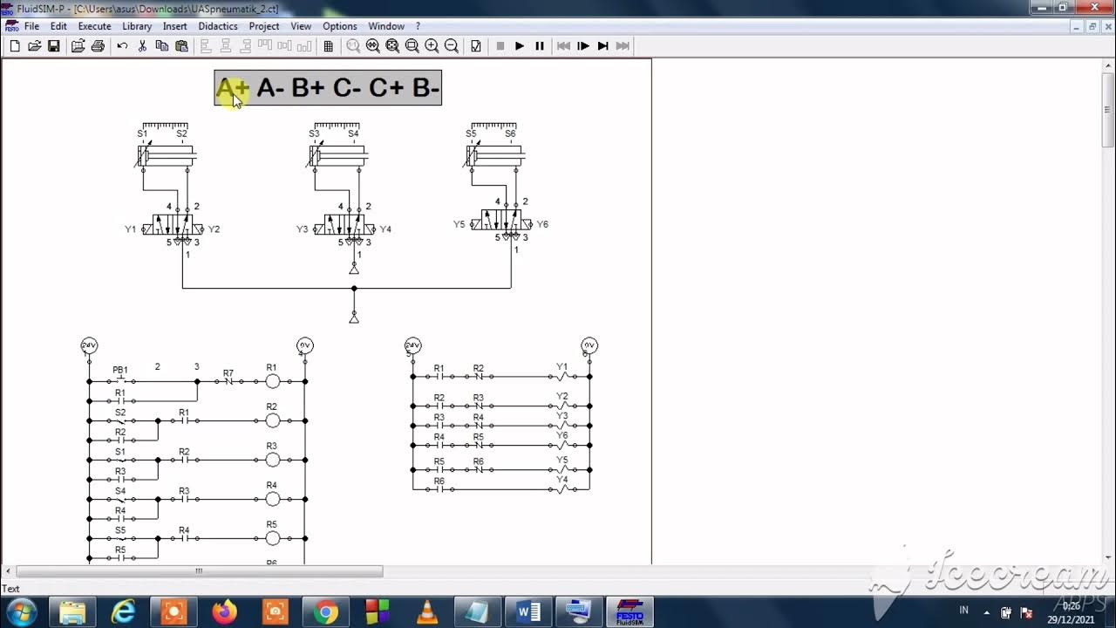Zoom out with minus magnifier

pos(451,46)
